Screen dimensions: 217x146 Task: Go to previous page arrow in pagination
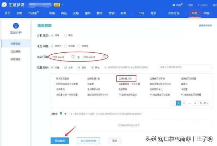(173, 103)
